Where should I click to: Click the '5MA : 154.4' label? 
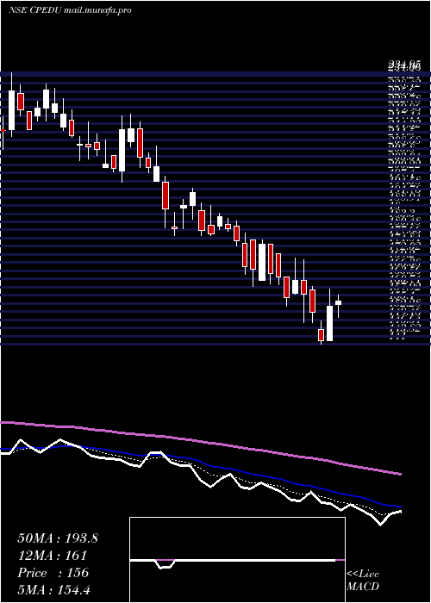tap(53, 589)
